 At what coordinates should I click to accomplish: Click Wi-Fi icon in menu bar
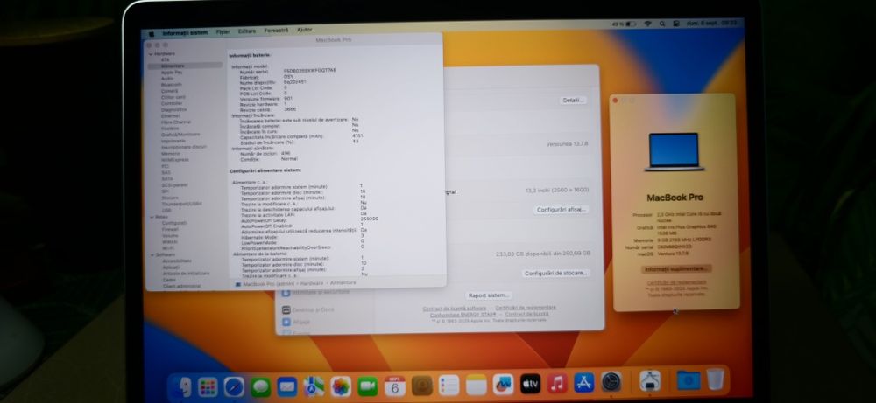point(647,24)
